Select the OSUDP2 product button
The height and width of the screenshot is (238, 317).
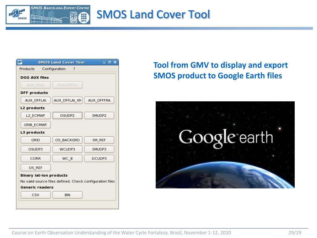[67, 116]
